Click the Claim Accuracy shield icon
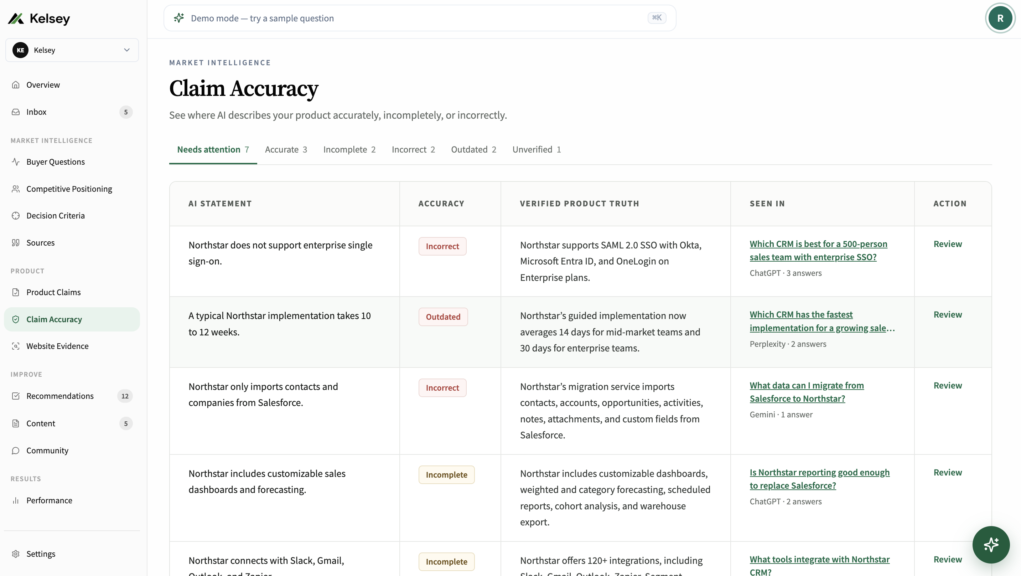Image resolution: width=1021 pixels, height=576 pixels. point(16,319)
